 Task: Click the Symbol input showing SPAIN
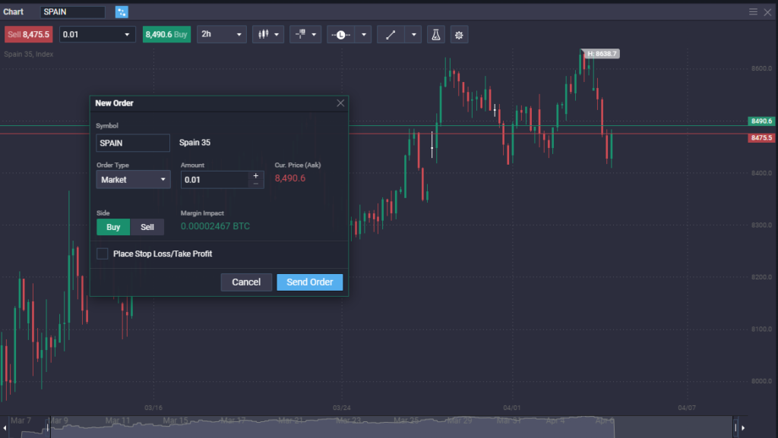pyautogui.click(x=133, y=143)
